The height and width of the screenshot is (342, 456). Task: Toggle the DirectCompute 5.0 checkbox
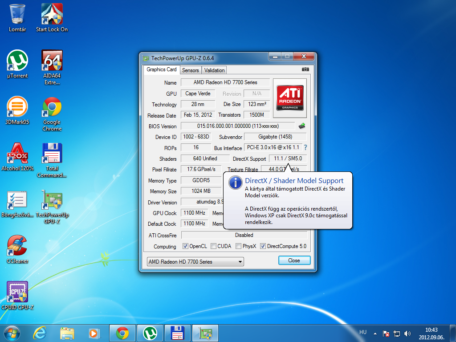point(263,246)
